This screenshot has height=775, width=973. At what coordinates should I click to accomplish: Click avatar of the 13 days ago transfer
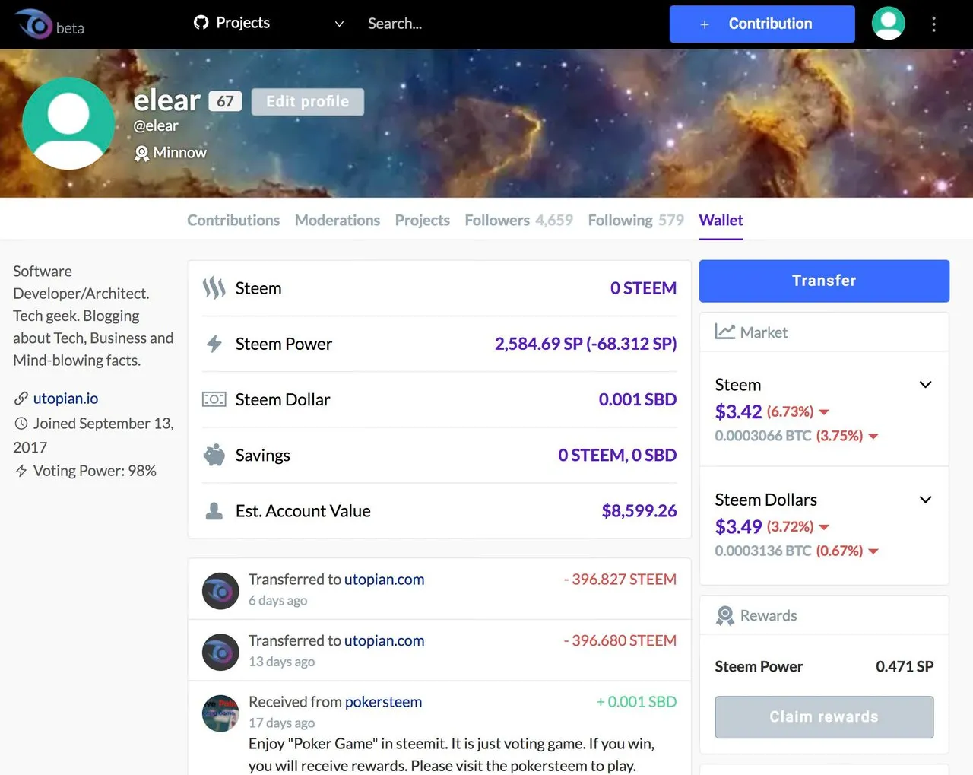[220, 653]
